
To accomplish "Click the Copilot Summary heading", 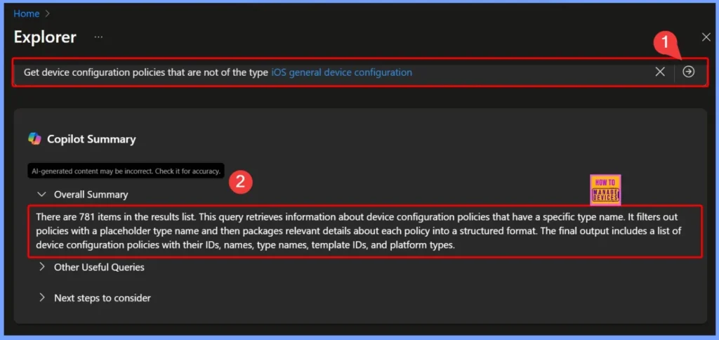I will 91,139.
